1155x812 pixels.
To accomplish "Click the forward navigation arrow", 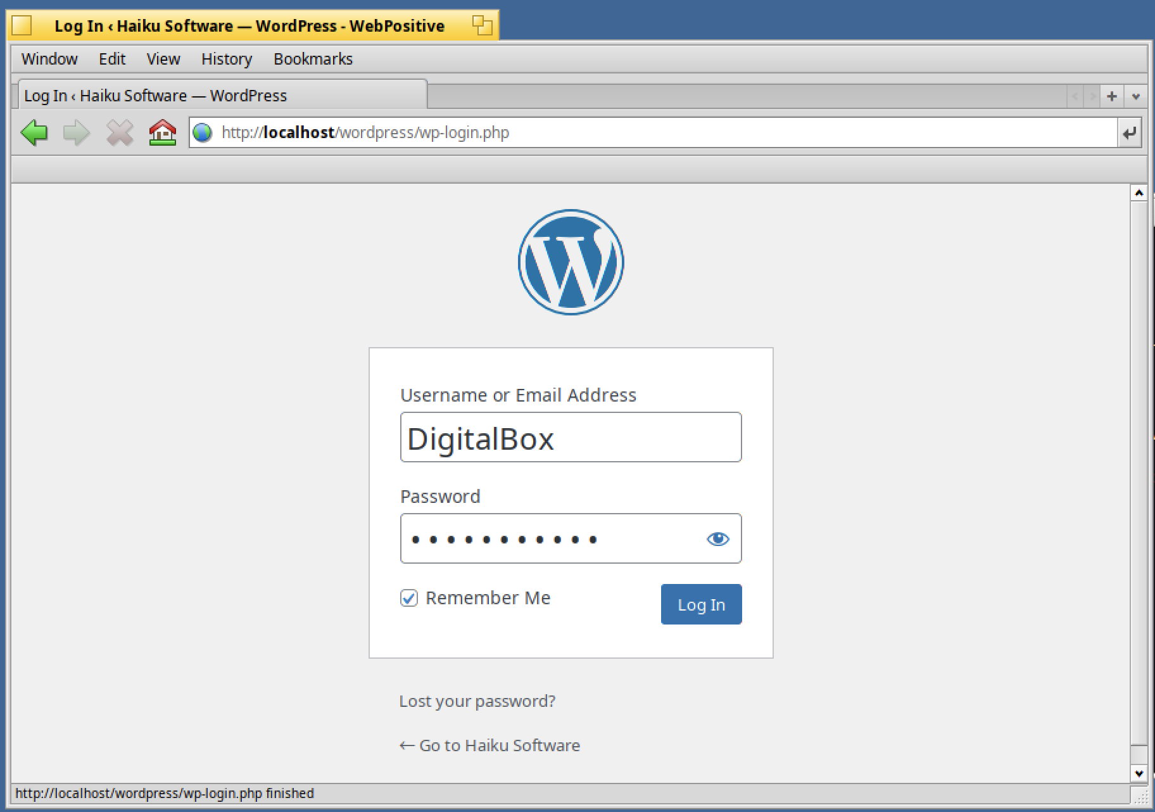I will [77, 133].
